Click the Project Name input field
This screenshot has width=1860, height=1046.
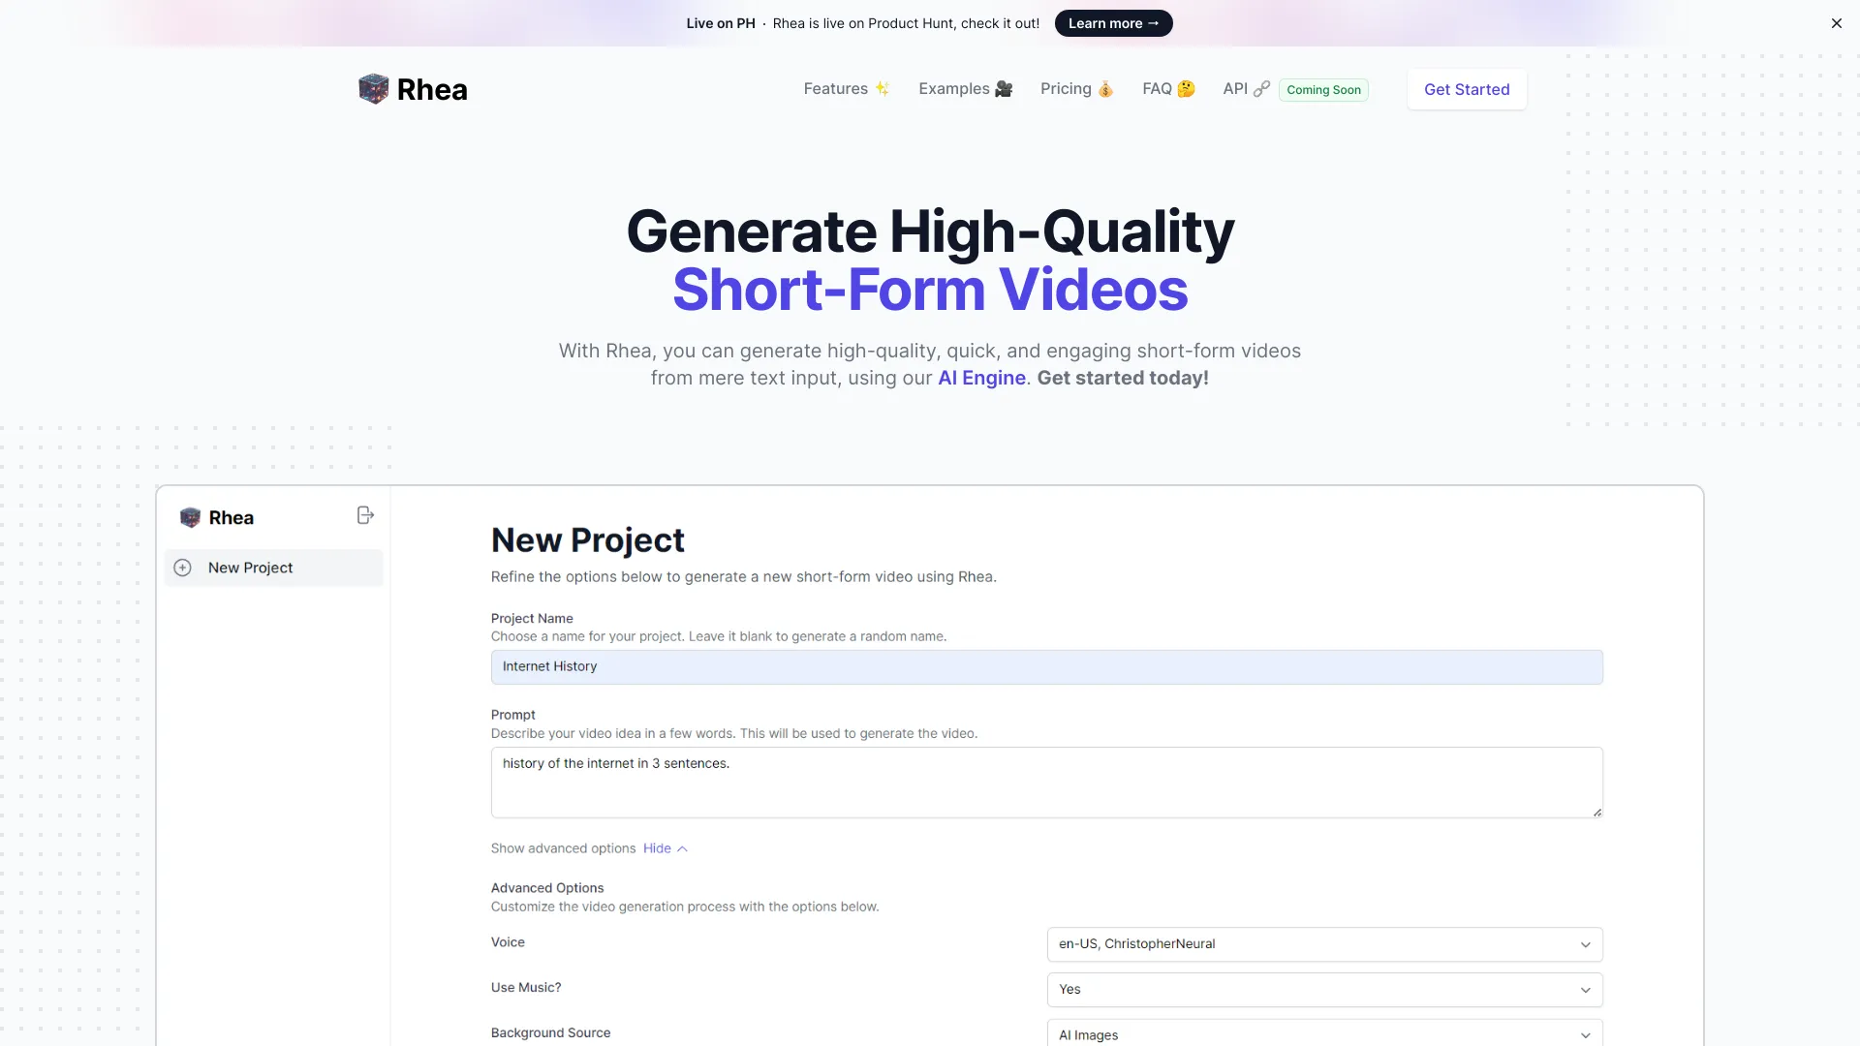point(1046,667)
